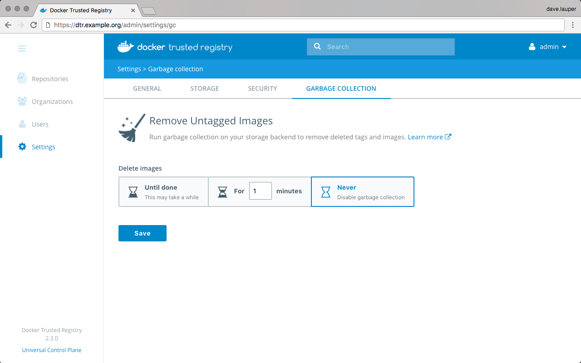Choose "Never" to disable garbage collection
Image resolution: width=581 pixels, height=363 pixels.
coord(362,191)
